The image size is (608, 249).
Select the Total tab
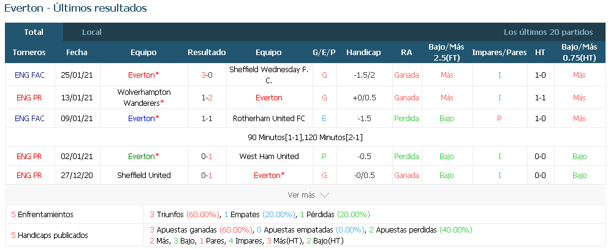(x=34, y=32)
